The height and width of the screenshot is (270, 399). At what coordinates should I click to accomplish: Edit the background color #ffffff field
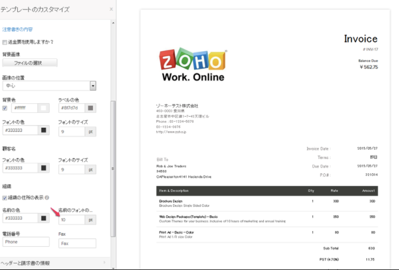coord(24,108)
